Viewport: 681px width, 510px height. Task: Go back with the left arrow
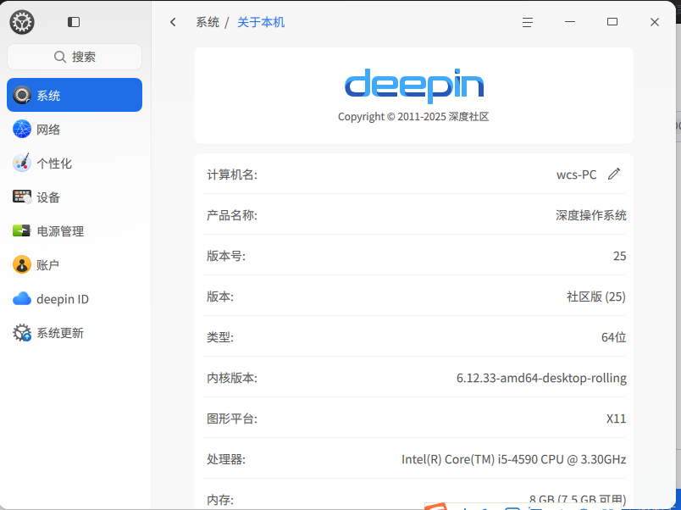click(x=173, y=22)
